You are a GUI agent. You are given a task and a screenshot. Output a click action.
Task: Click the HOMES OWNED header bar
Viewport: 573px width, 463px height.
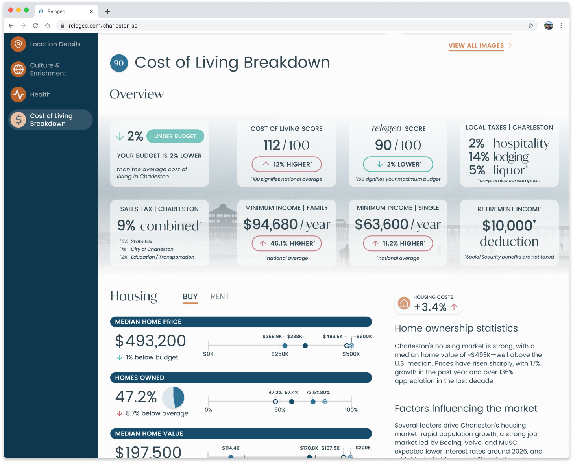pyautogui.click(x=241, y=378)
